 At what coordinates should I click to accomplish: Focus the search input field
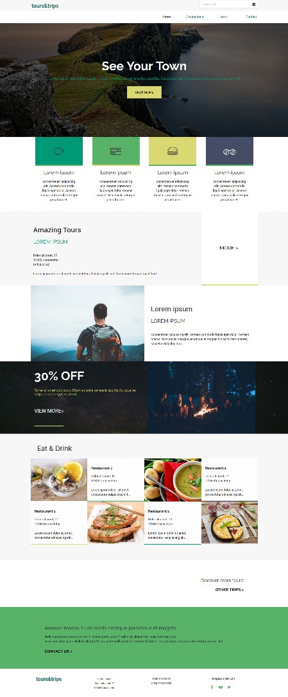[225, 5]
